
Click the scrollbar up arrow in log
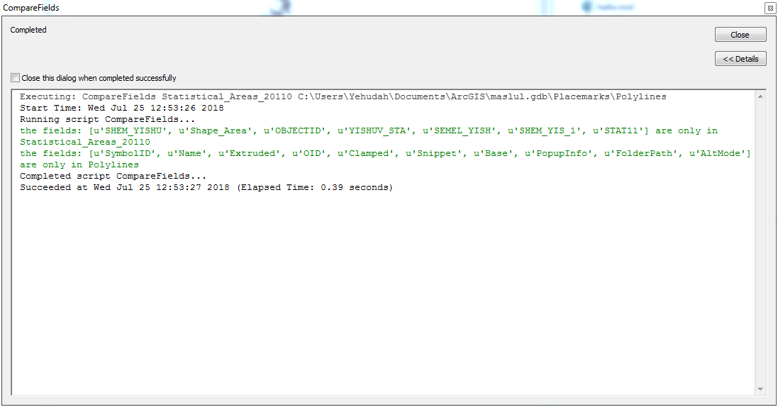tap(761, 97)
